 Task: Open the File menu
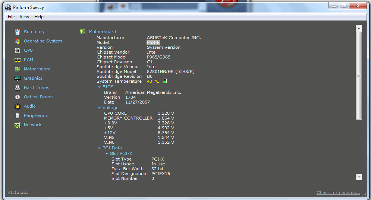point(11,17)
